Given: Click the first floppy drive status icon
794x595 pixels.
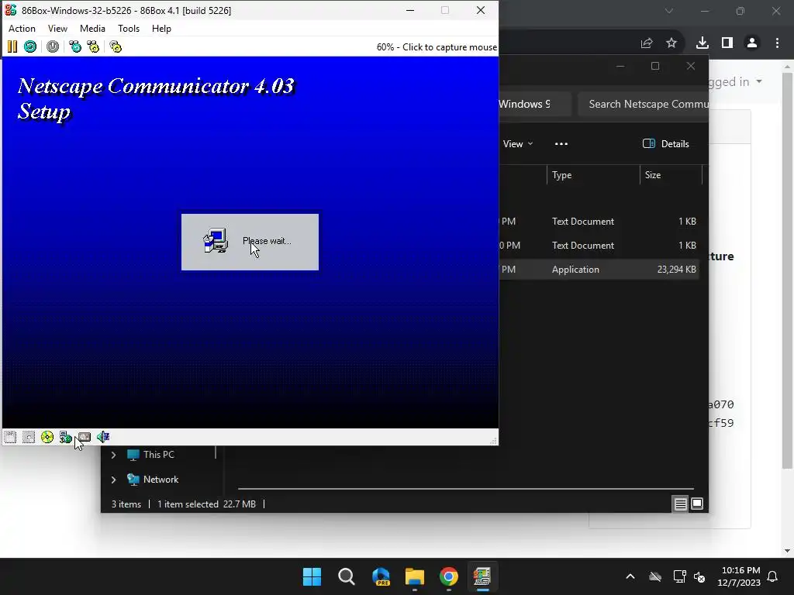Looking at the screenshot, I should [10, 437].
